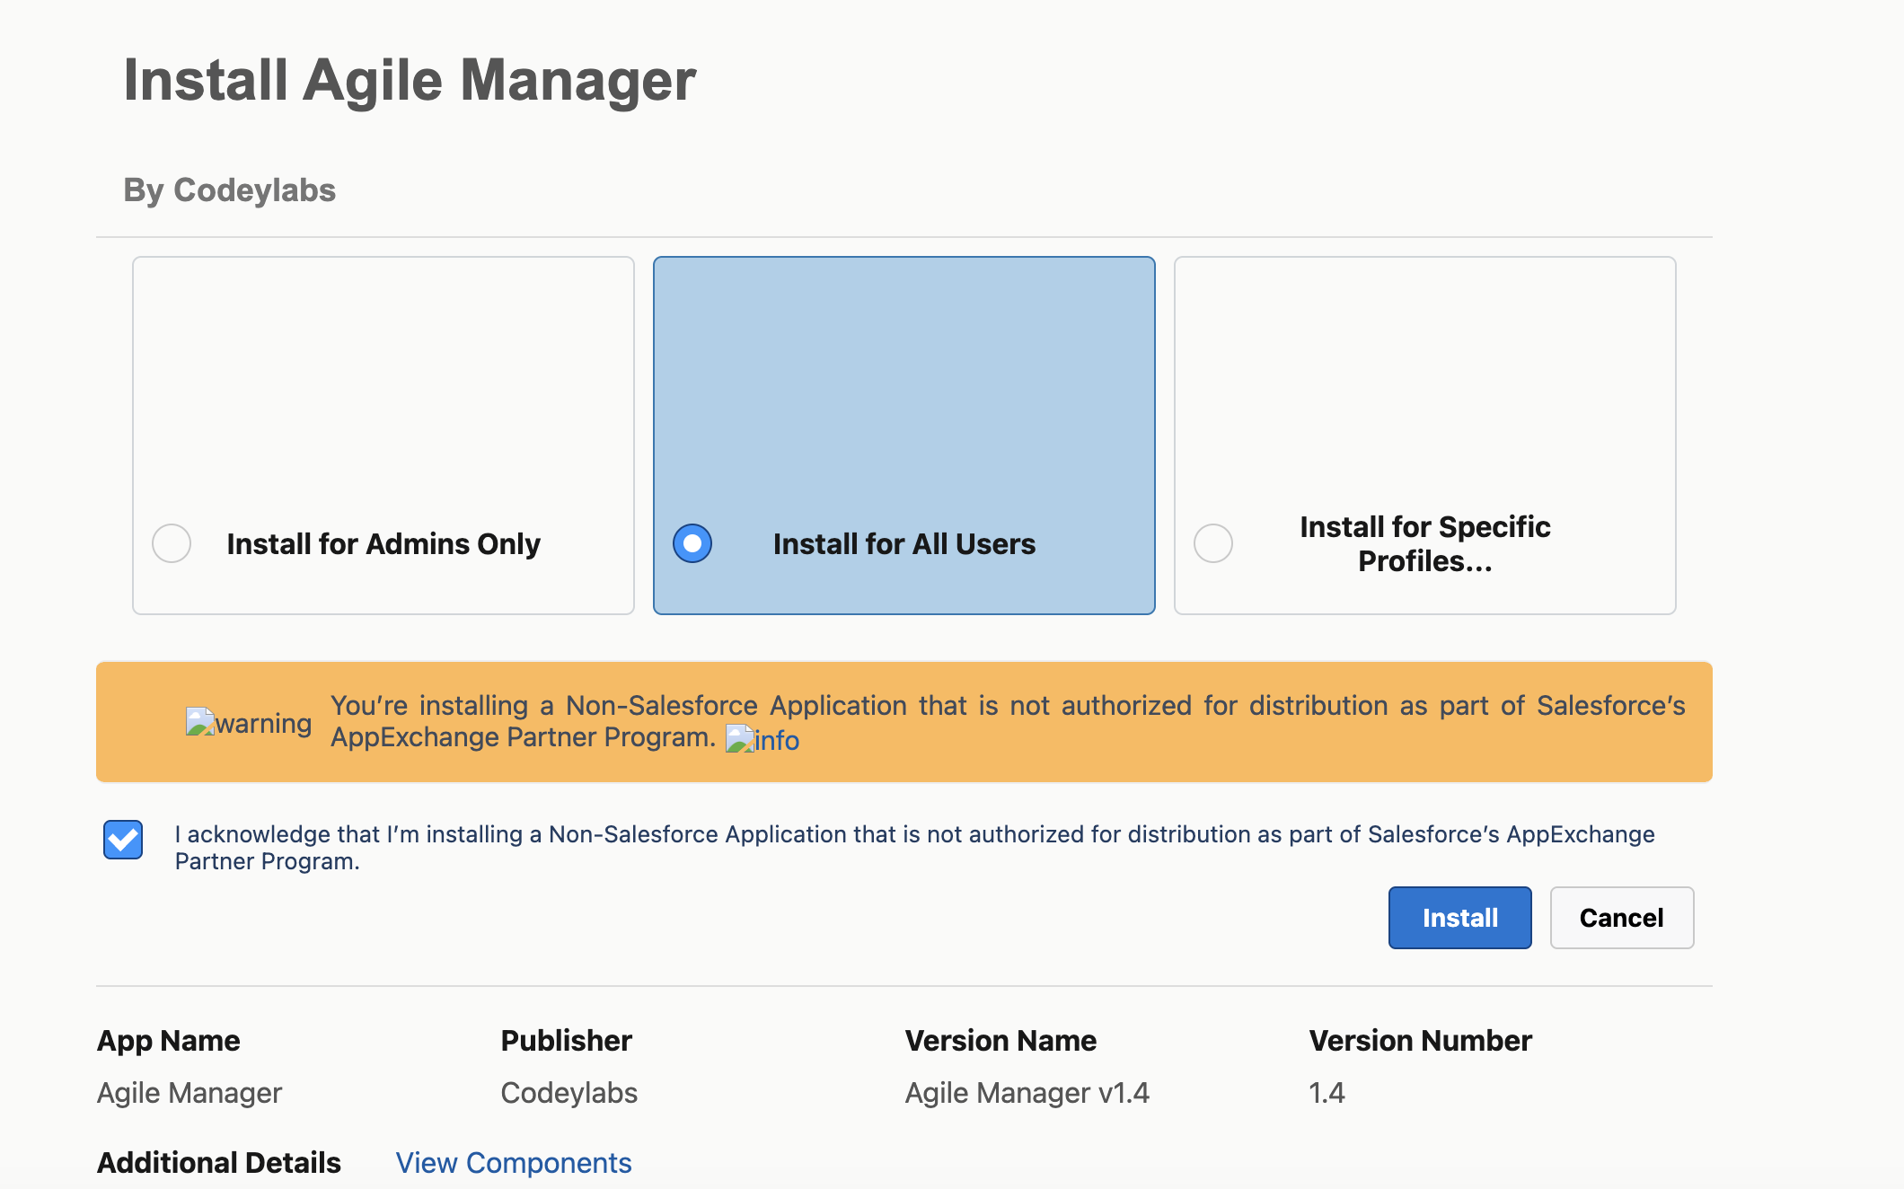Select the Install for All Users radio button
This screenshot has height=1189, width=1904.
pos(692,543)
